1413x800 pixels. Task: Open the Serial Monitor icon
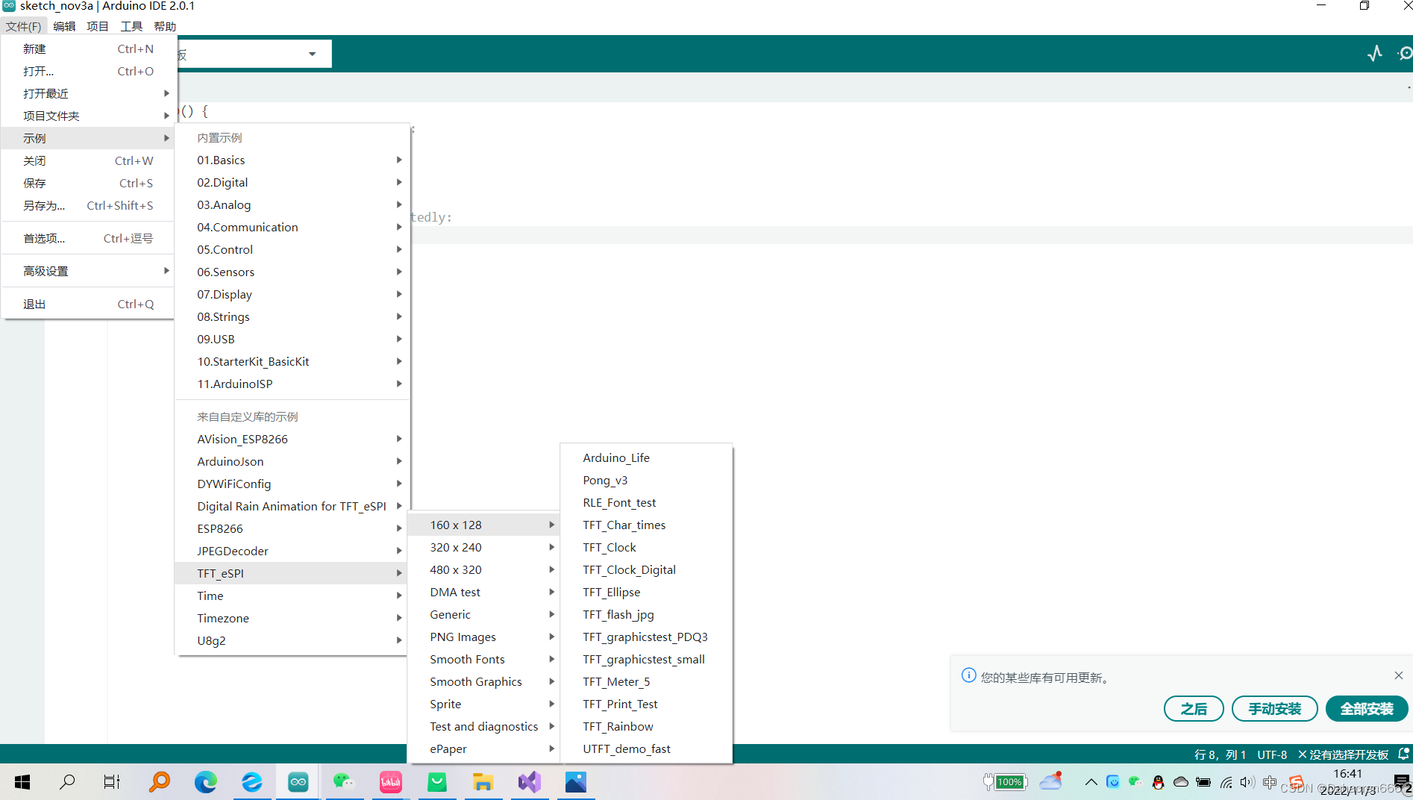click(1405, 54)
